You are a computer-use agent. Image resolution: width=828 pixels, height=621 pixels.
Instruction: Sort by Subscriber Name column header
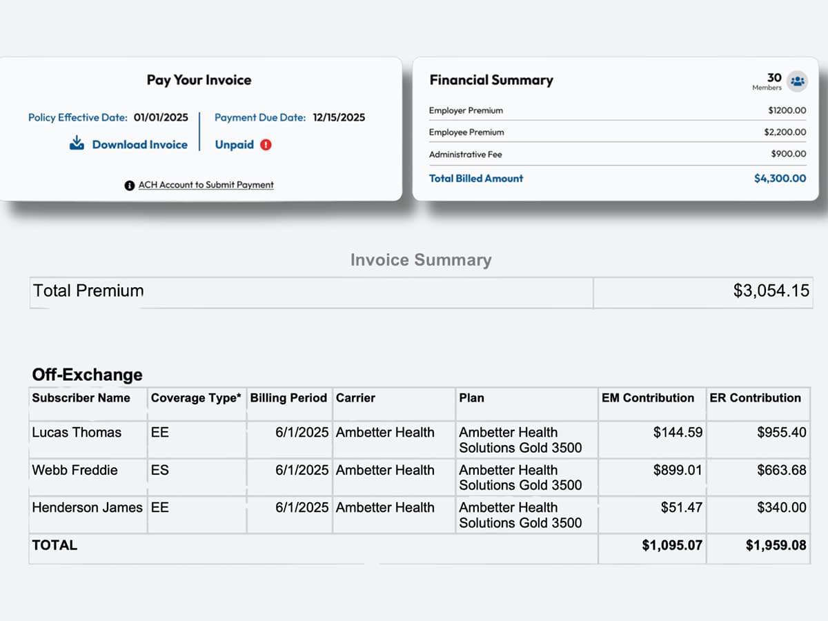(x=81, y=398)
